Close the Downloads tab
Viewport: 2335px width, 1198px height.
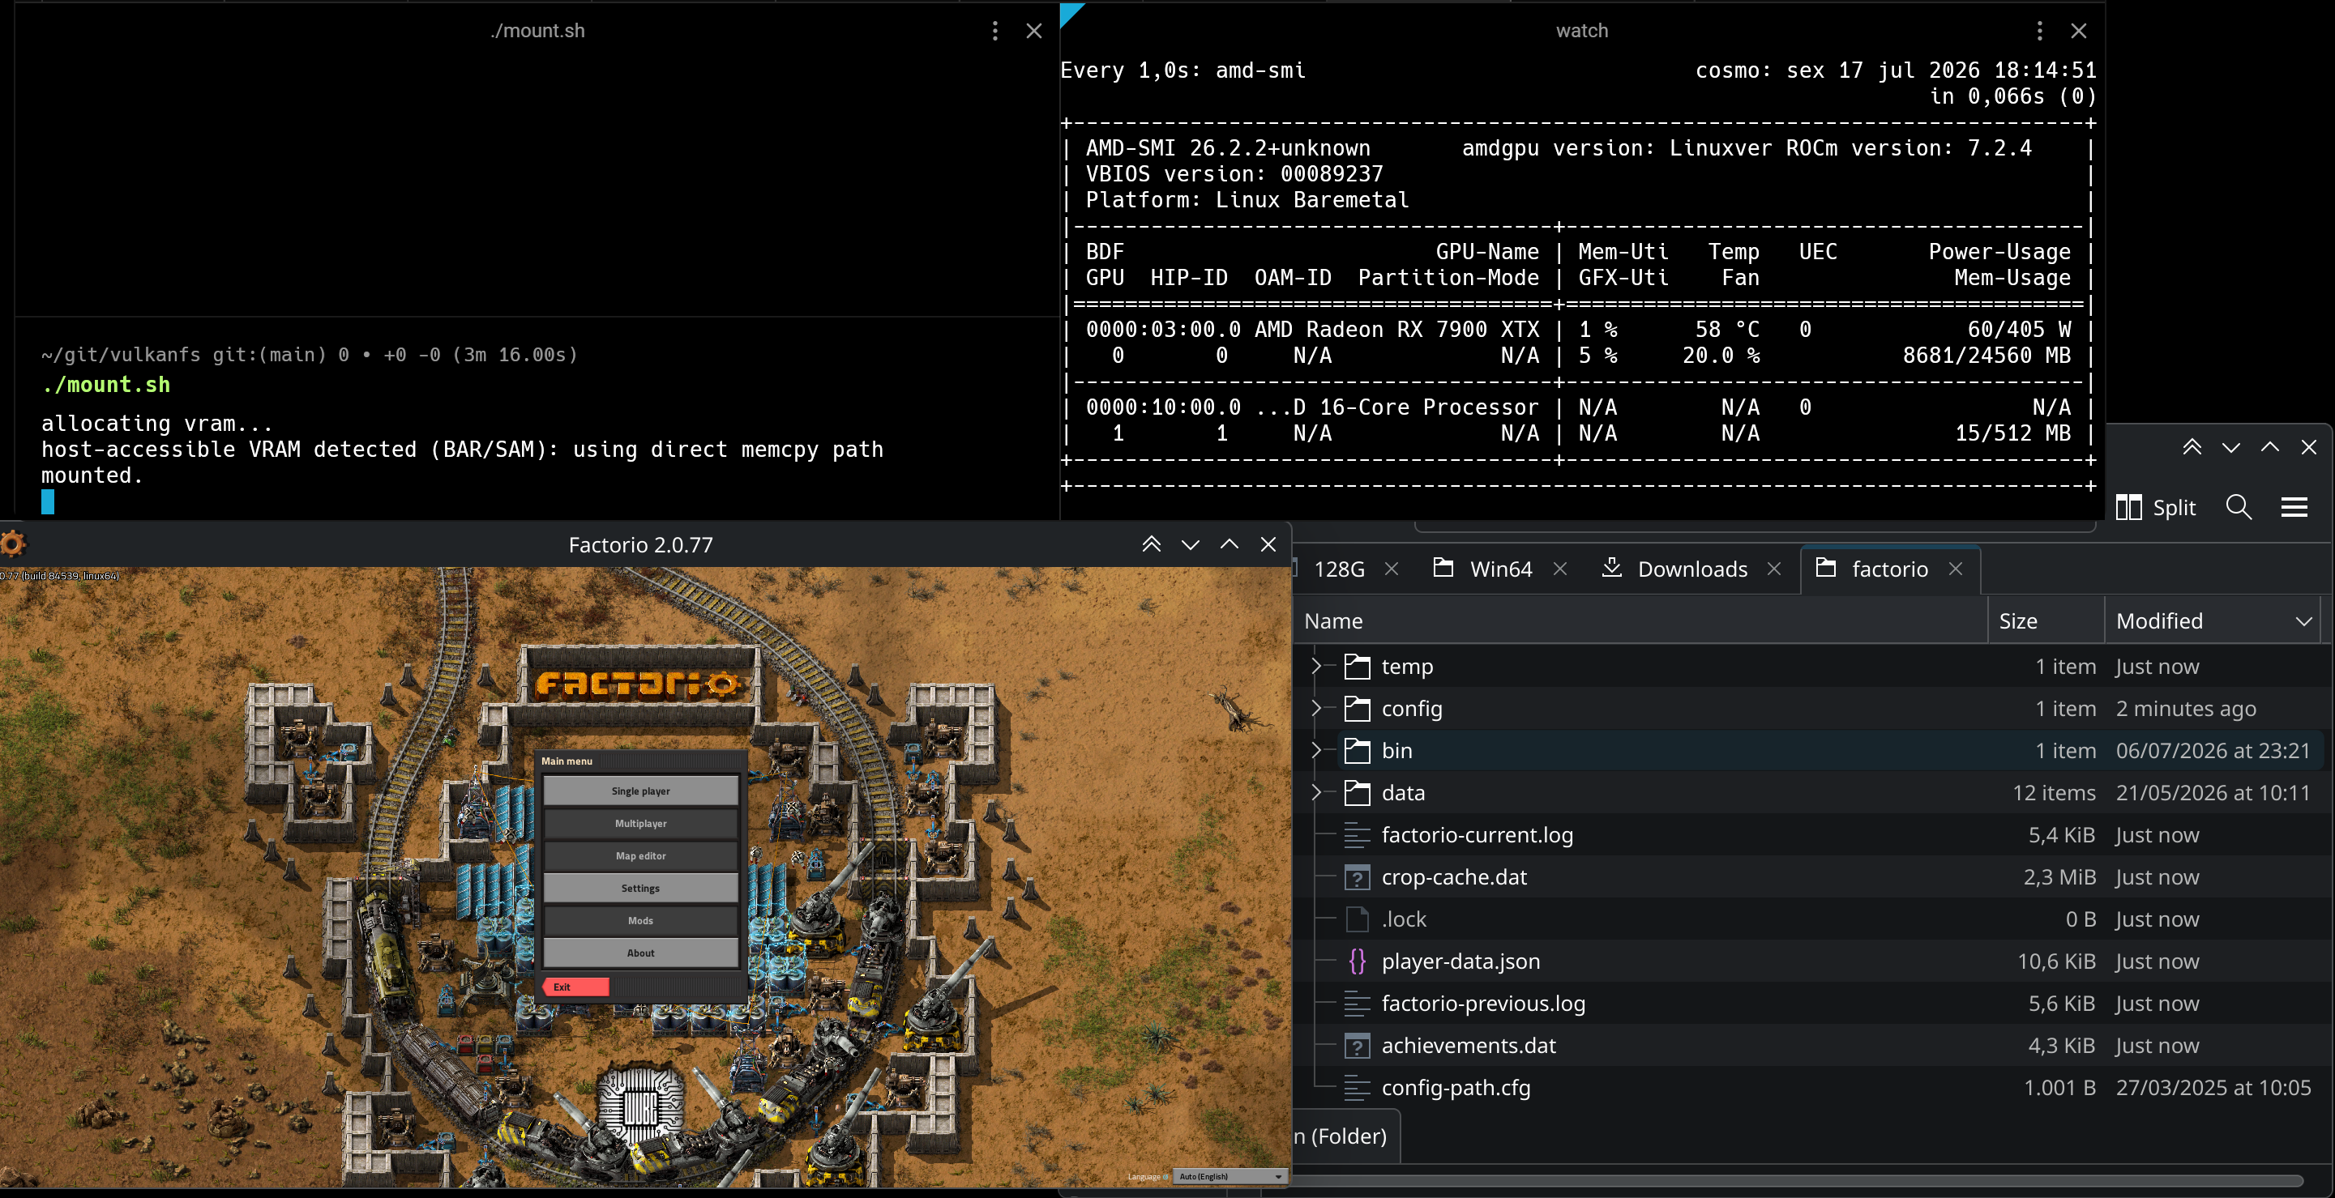(x=1774, y=569)
